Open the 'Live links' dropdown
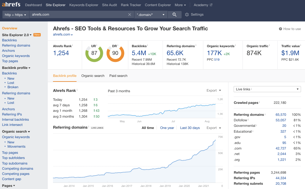The image size is (305, 189). 267,89
